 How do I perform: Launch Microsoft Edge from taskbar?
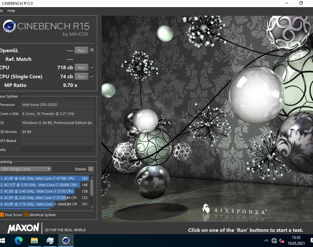coord(19,241)
